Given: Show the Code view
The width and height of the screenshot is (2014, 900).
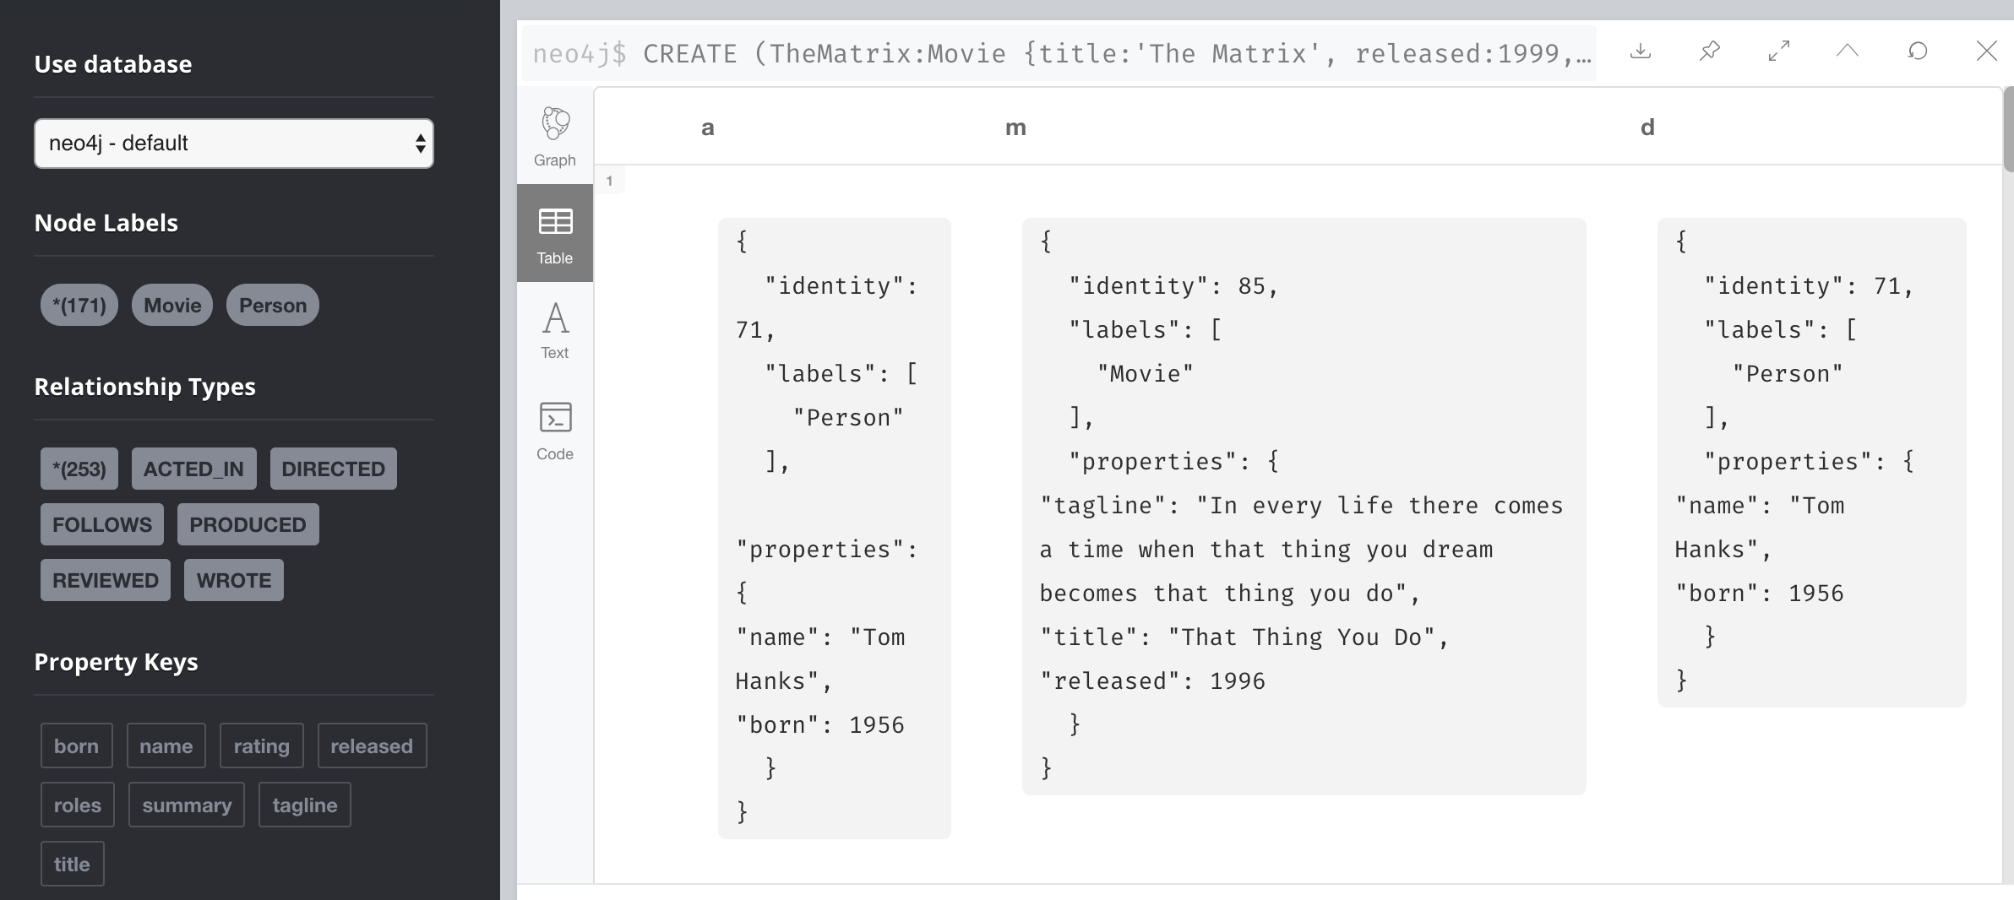Looking at the screenshot, I should pyautogui.click(x=555, y=431).
